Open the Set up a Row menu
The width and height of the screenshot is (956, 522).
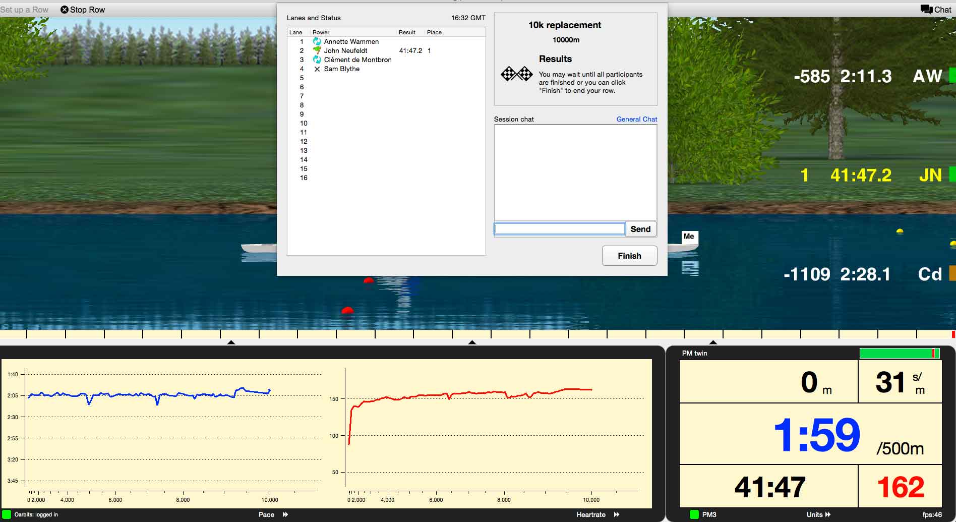click(24, 10)
